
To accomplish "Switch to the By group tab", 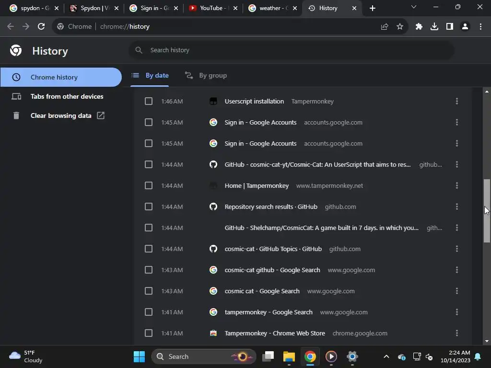I will tap(206, 75).
